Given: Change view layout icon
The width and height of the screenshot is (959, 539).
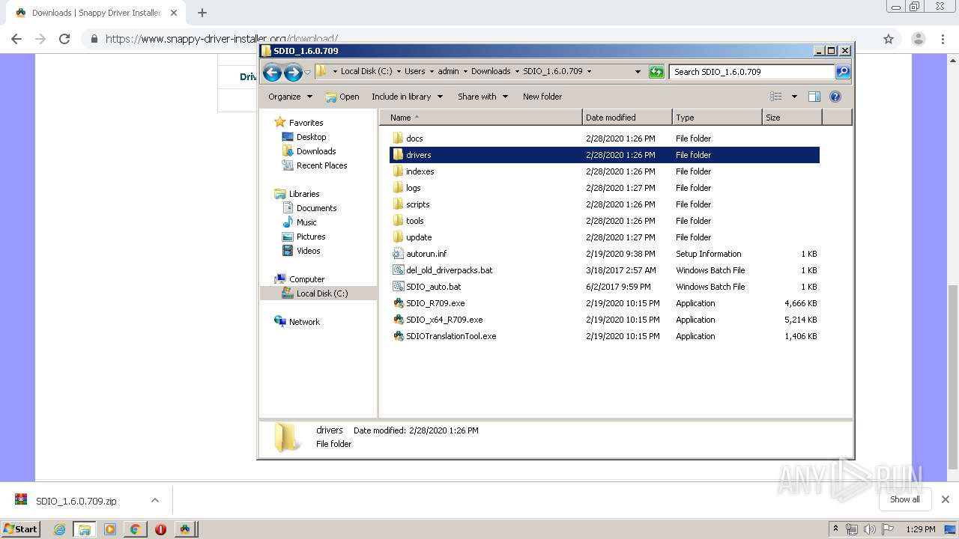Looking at the screenshot, I should pyautogui.click(x=776, y=97).
